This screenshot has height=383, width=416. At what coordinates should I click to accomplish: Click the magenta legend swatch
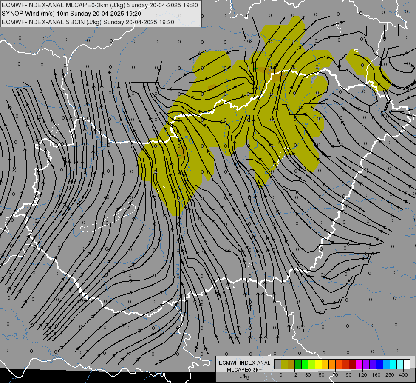(x=359, y=364)
